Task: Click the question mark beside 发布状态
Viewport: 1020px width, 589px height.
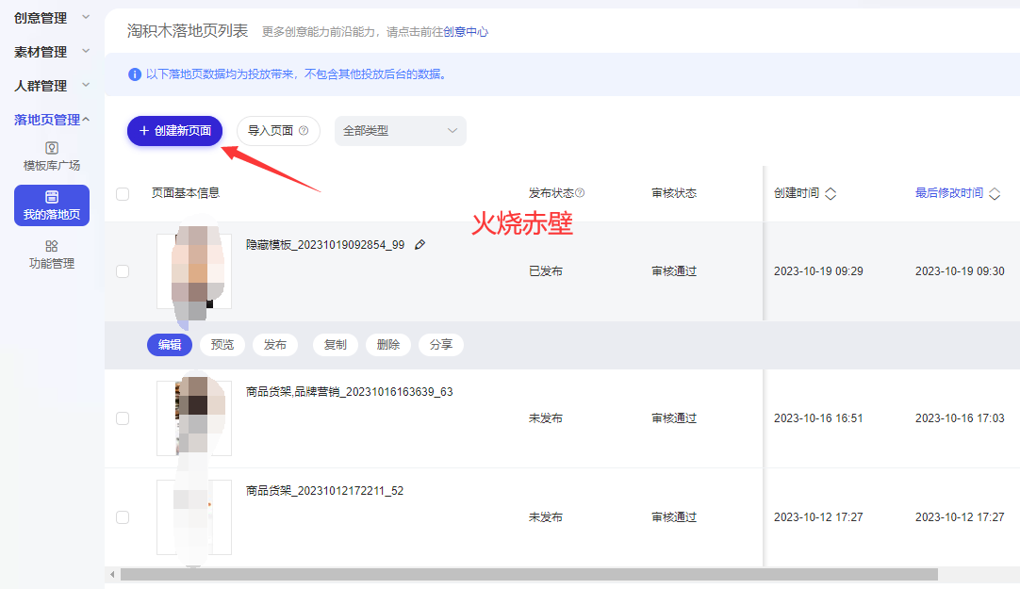Action: click(580, 192)
